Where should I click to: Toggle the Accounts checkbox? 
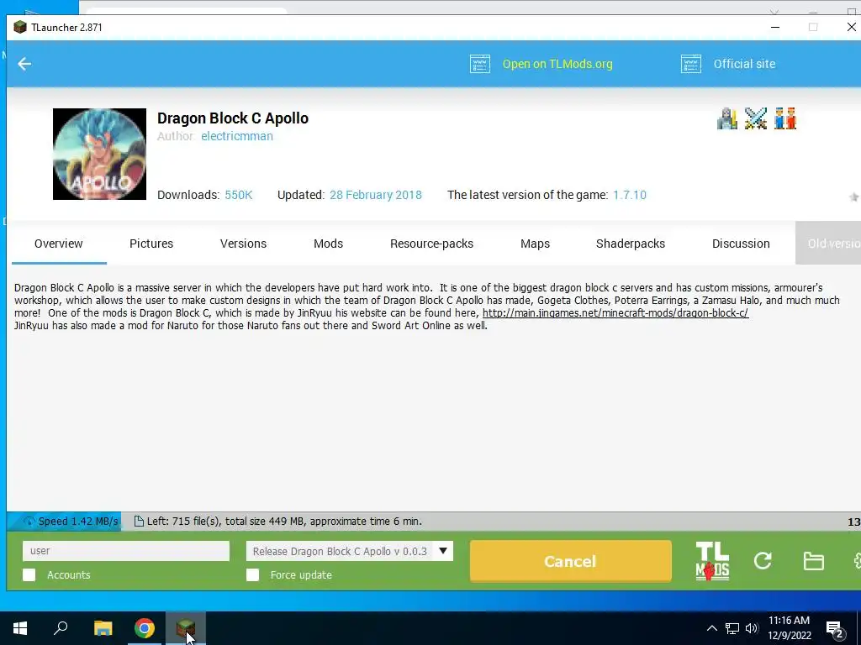point(29,574)
